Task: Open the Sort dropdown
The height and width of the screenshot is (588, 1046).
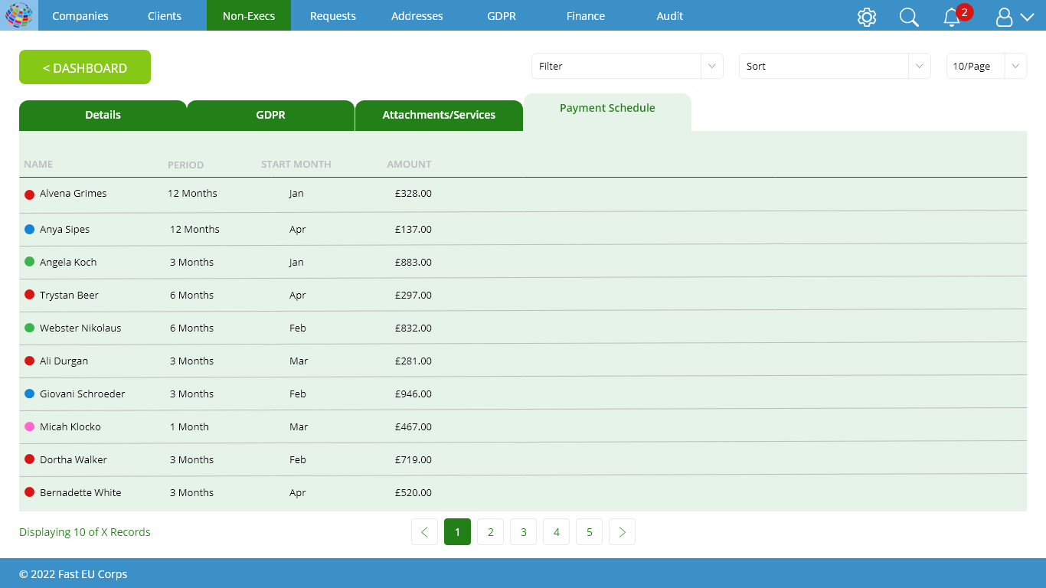Action: point(835,67)
